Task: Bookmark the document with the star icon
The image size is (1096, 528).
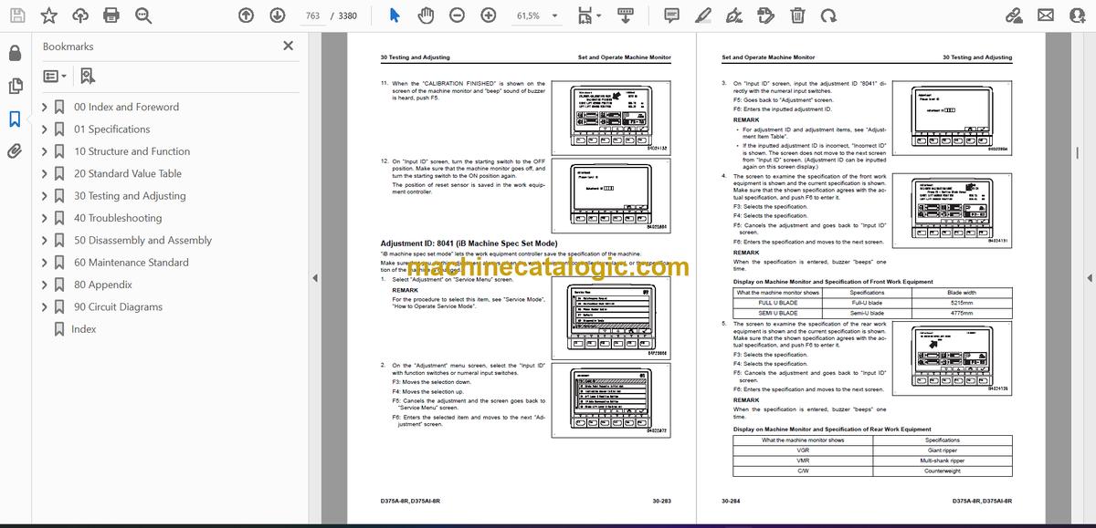Action: pyautogui.click(x=49, y=16)
